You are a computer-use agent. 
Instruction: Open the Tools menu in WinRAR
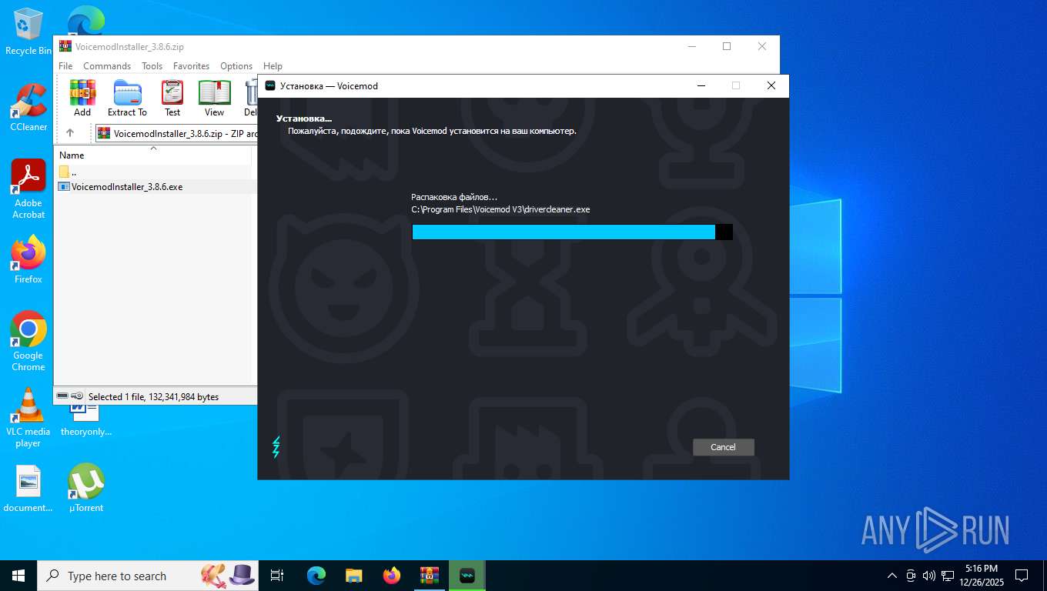tap(152, 66)
